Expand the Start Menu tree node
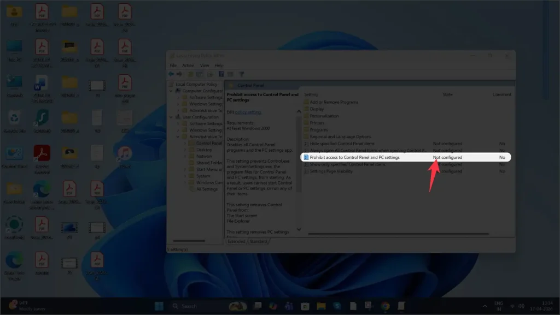This screenshot has width=560, height=315. (185, 169)
